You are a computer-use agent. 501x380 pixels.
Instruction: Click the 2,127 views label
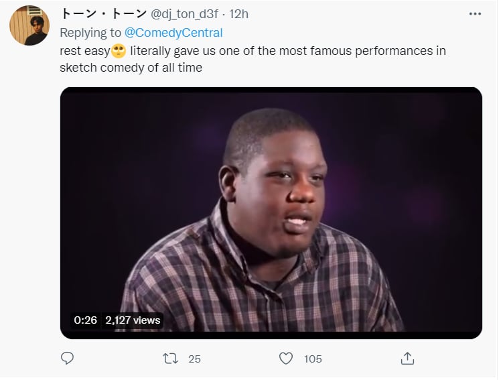click(x=133, y=320)
